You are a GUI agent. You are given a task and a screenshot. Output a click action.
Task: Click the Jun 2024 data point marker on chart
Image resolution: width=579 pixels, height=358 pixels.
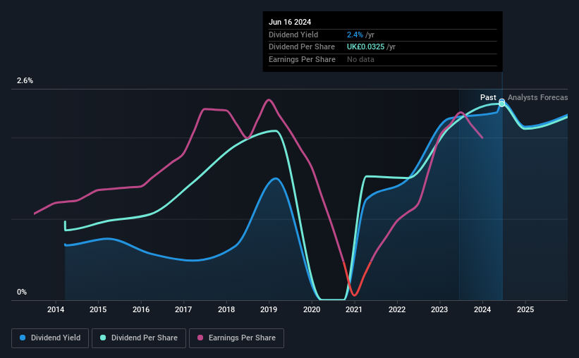tap(502, 103)
